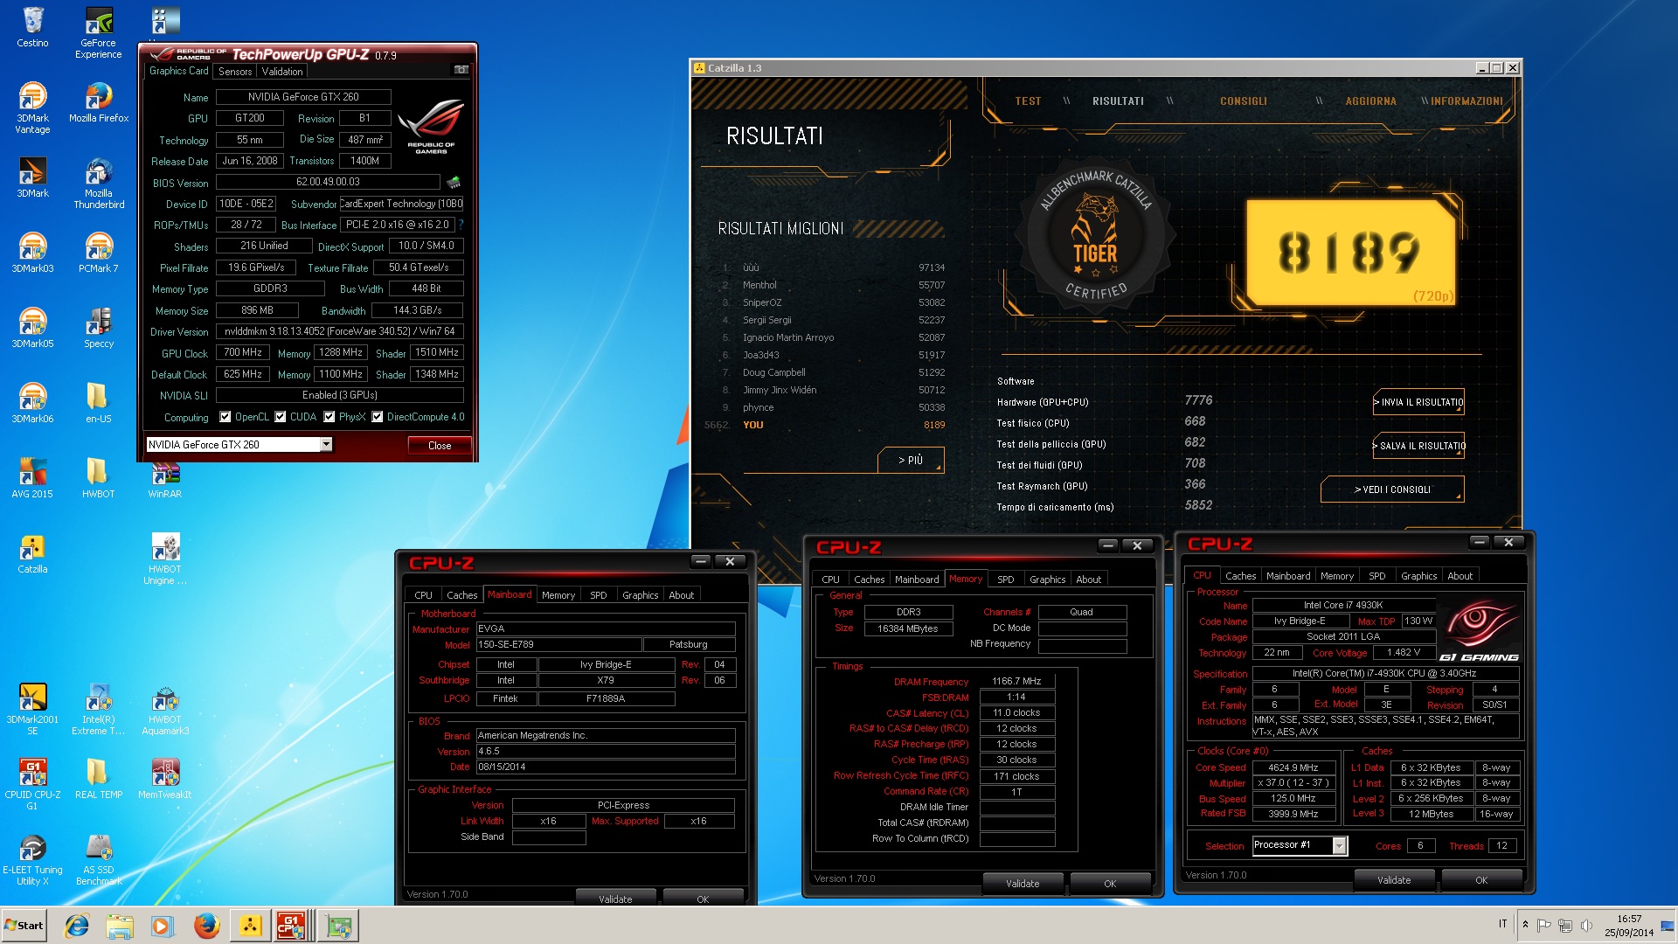This screenshot has height=944, width=1678.
Task: Open the CPUID CPU-Z G1 desktop icon
Action: 32,784
